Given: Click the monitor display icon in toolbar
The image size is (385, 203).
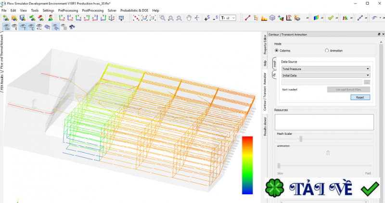Looking at the screenshot, I should click(121, 18).
